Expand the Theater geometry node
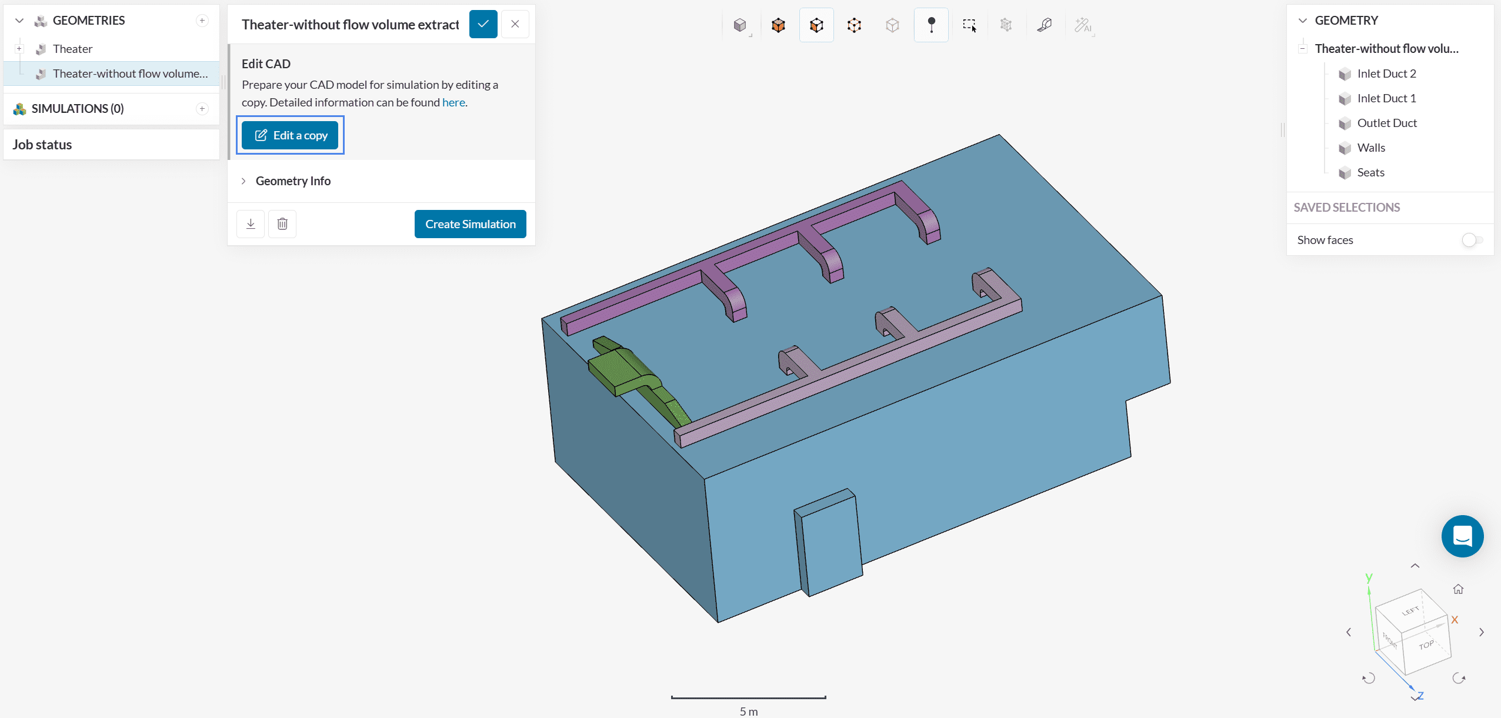The width and height of the screenshot is (1501, 718). tap(19, 49)
